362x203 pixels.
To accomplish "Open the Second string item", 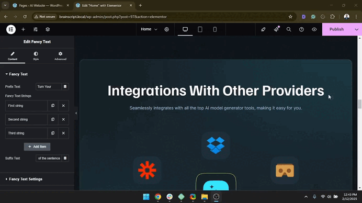I will 26,119.
